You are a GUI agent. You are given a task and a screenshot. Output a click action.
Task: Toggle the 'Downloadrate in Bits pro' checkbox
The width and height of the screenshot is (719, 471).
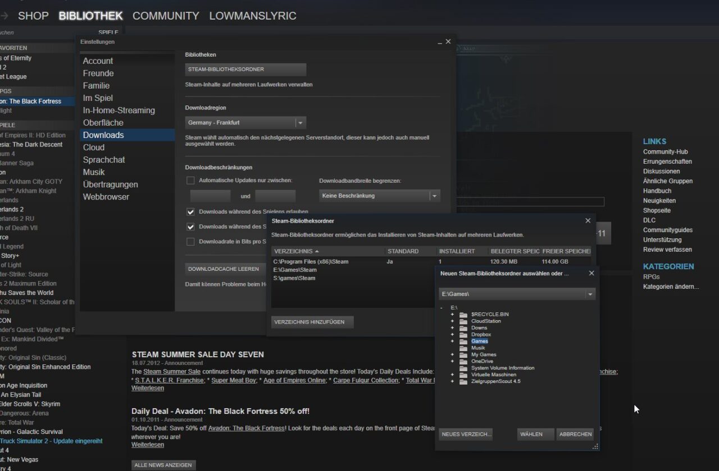[190, 242]
